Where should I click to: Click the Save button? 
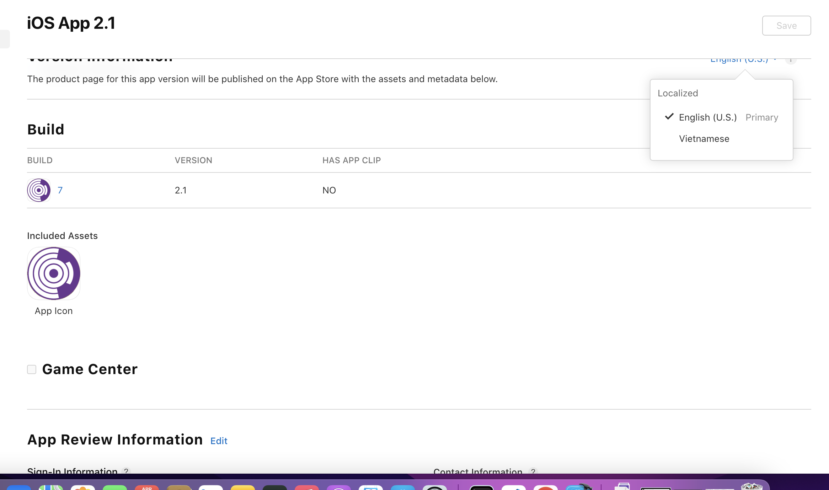click(x=786, y=26)
